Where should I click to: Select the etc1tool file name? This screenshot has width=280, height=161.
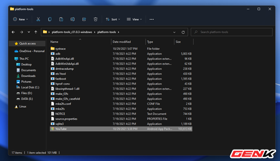[60, 73]
